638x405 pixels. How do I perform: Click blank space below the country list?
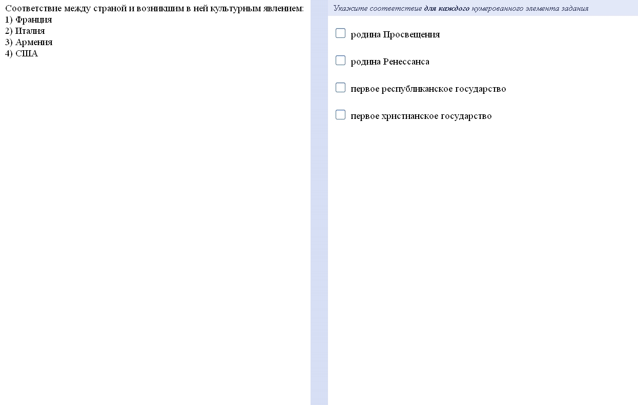click(x=154, y=231)
